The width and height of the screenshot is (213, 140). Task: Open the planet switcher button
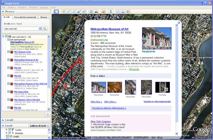point(103,12)
